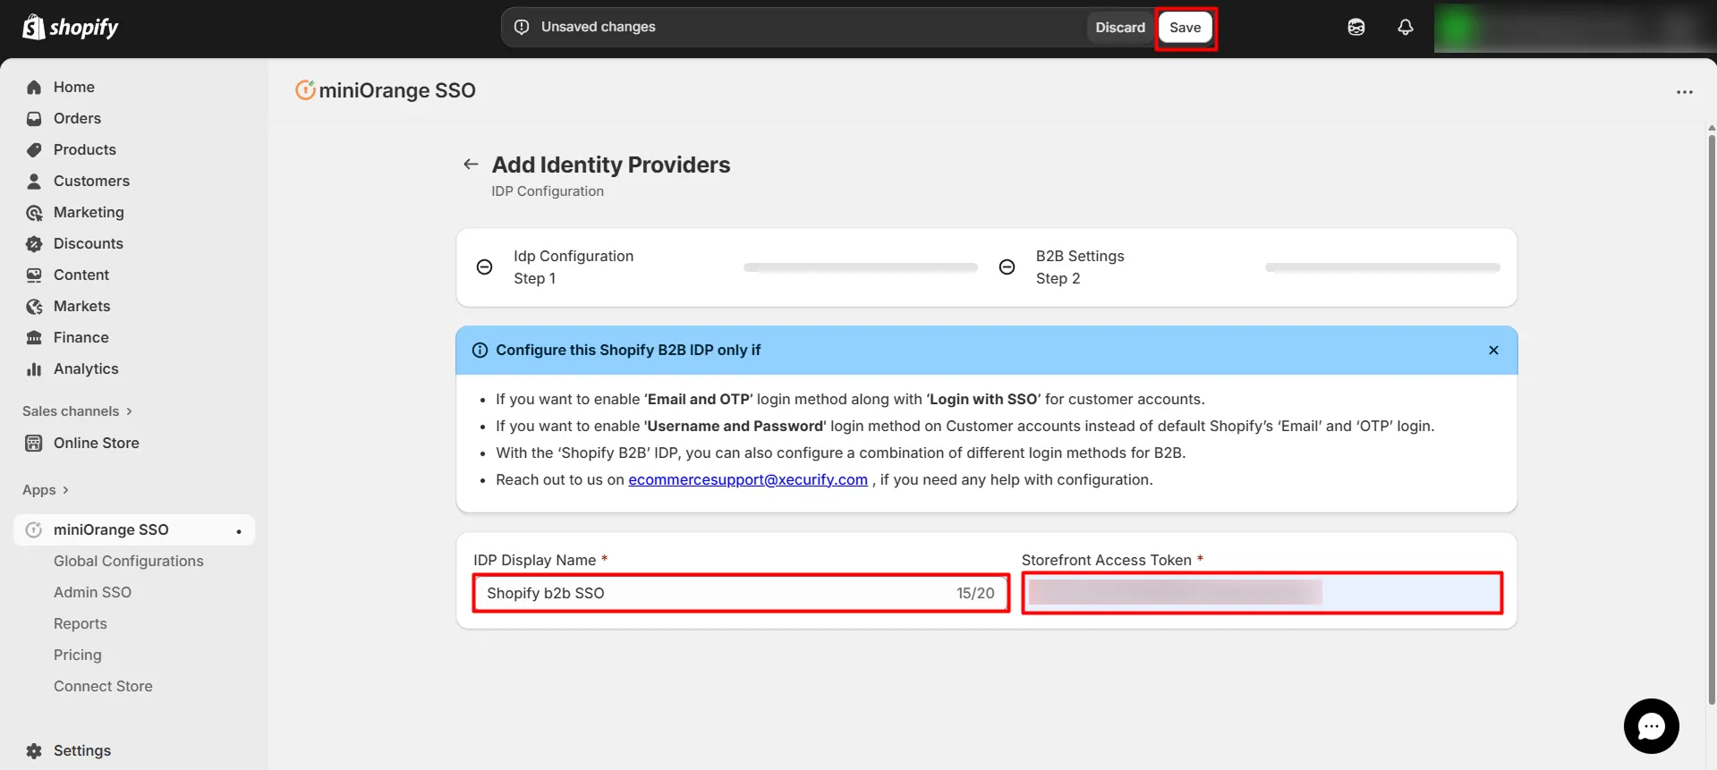1717x770 pixels.
Task: Click the Settings gear icon
Action: click(x=34, y=750)
